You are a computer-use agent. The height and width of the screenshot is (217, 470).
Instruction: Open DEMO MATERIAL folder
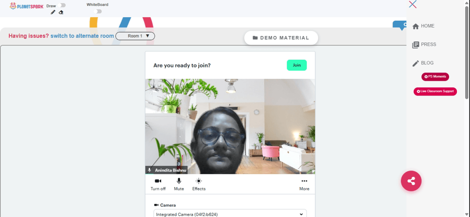pos(281,38)
